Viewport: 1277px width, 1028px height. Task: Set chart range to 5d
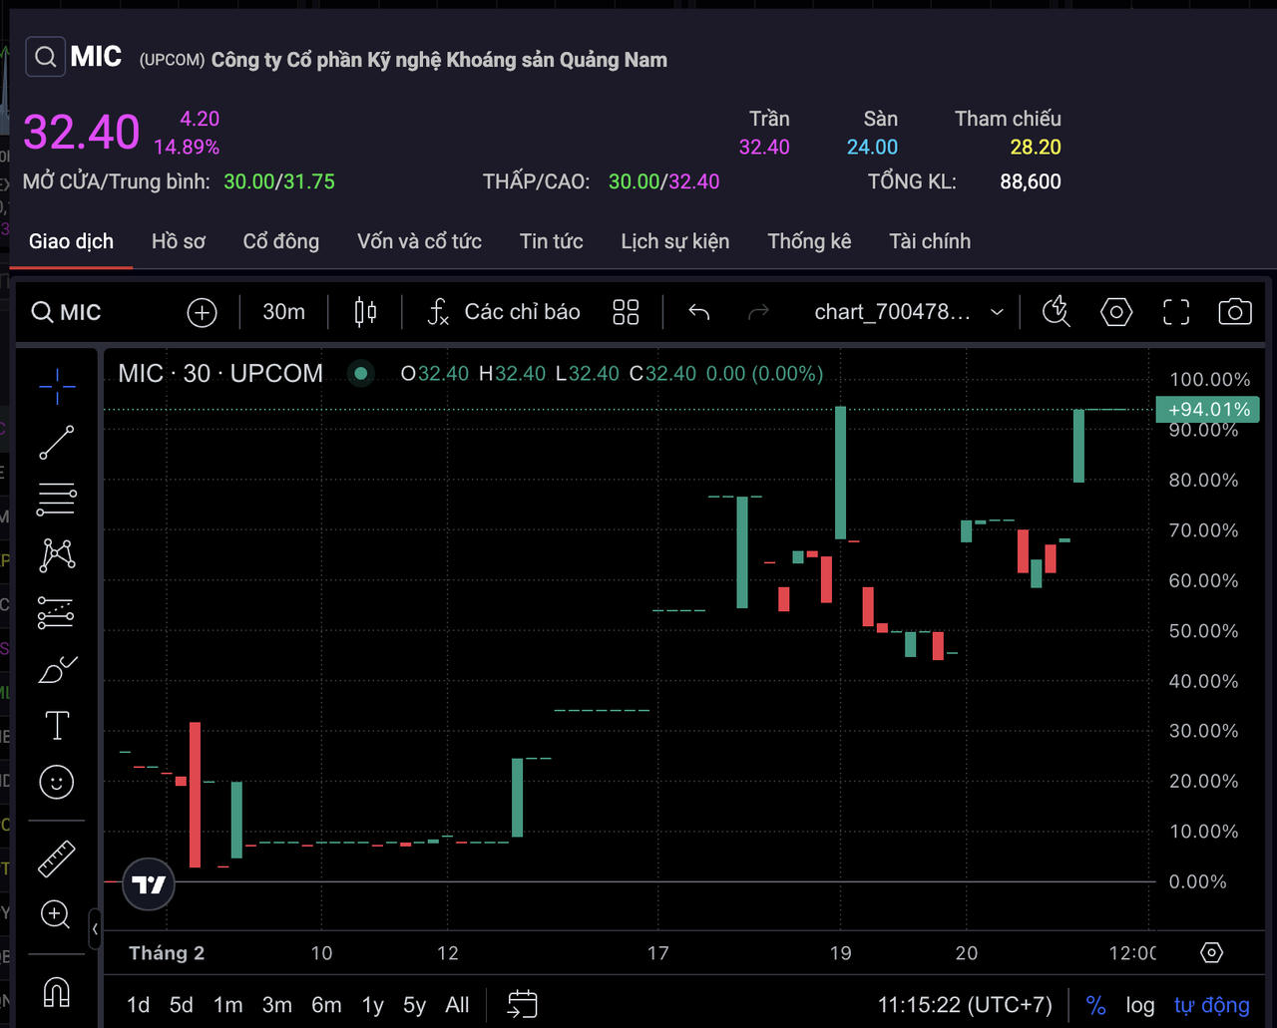coord(181,1005)
